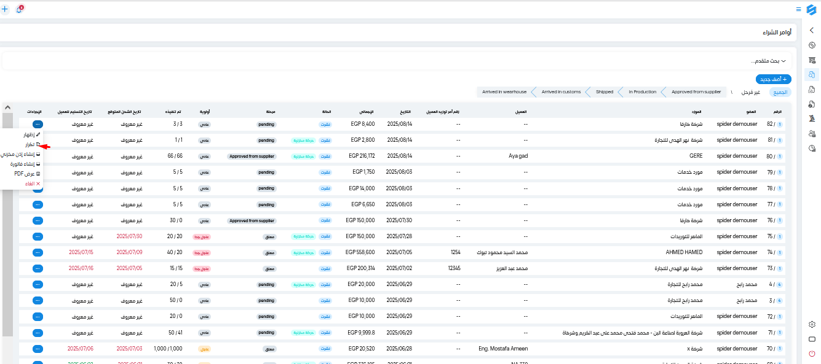Click order number 82 cell

[775, 124]
